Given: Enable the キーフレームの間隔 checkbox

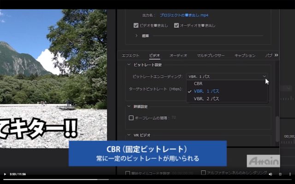Looking at the screenshot, I should click(131, 118).
